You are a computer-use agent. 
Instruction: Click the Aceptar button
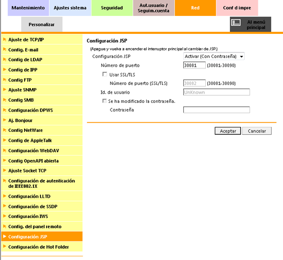[x=228, y=131]
